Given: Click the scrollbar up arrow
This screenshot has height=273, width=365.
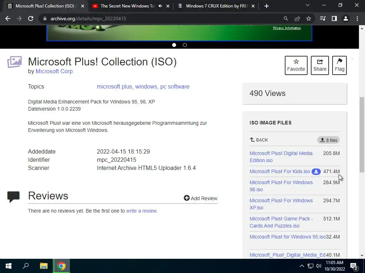Looking at the screenshot, I should [x=362, y=28].
